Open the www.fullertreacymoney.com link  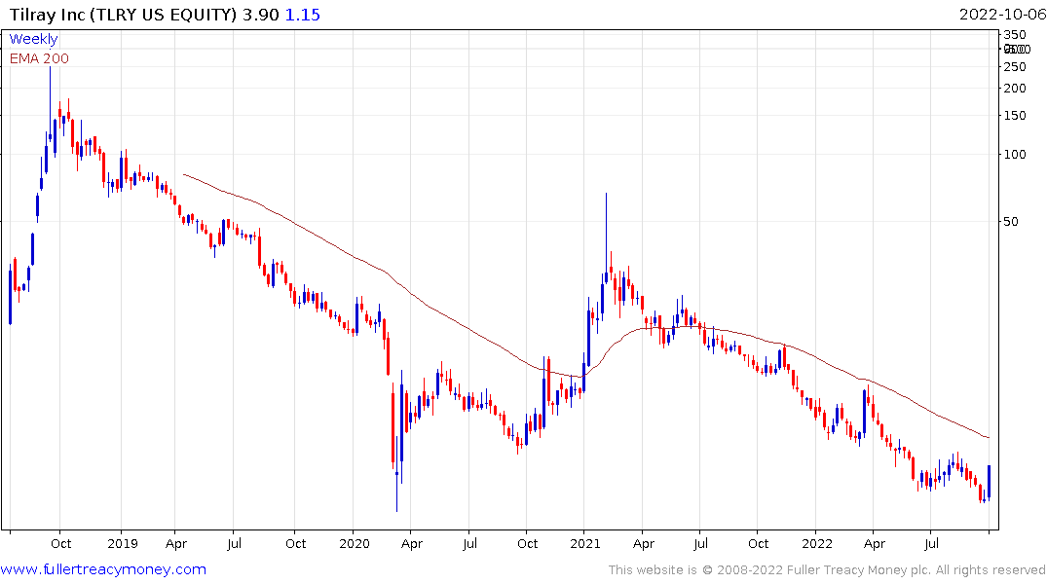pyautogui.click(x=103, y=569)
